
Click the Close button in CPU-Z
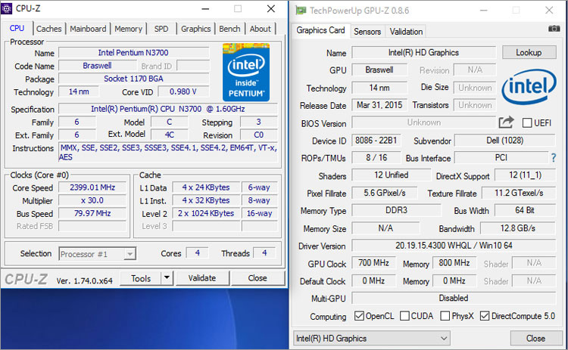pyautogui.click(x=257, y=278)
